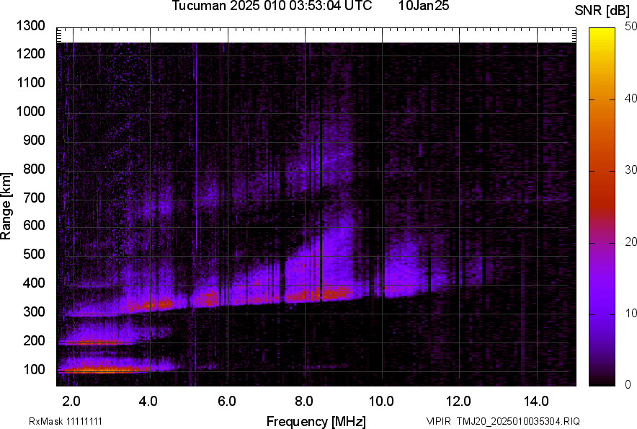Click the orange echo trace near 200 km
The width and height of the screenshot is (637, 429).
point(94,342)
